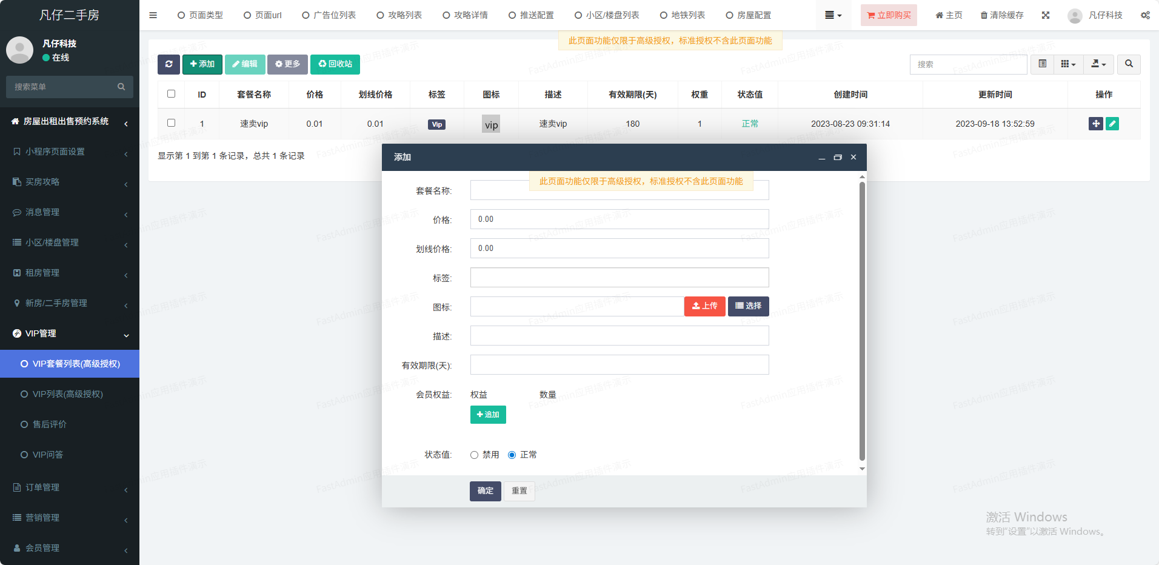Click the green edit pencil in row 1

(x=1112, y=124)
